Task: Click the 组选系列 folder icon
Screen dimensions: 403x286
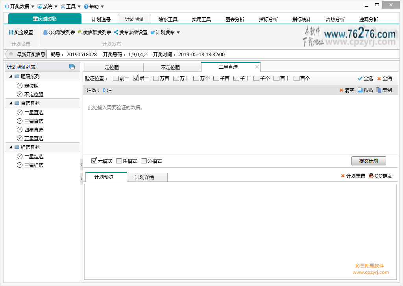Action: coord(17,147)
